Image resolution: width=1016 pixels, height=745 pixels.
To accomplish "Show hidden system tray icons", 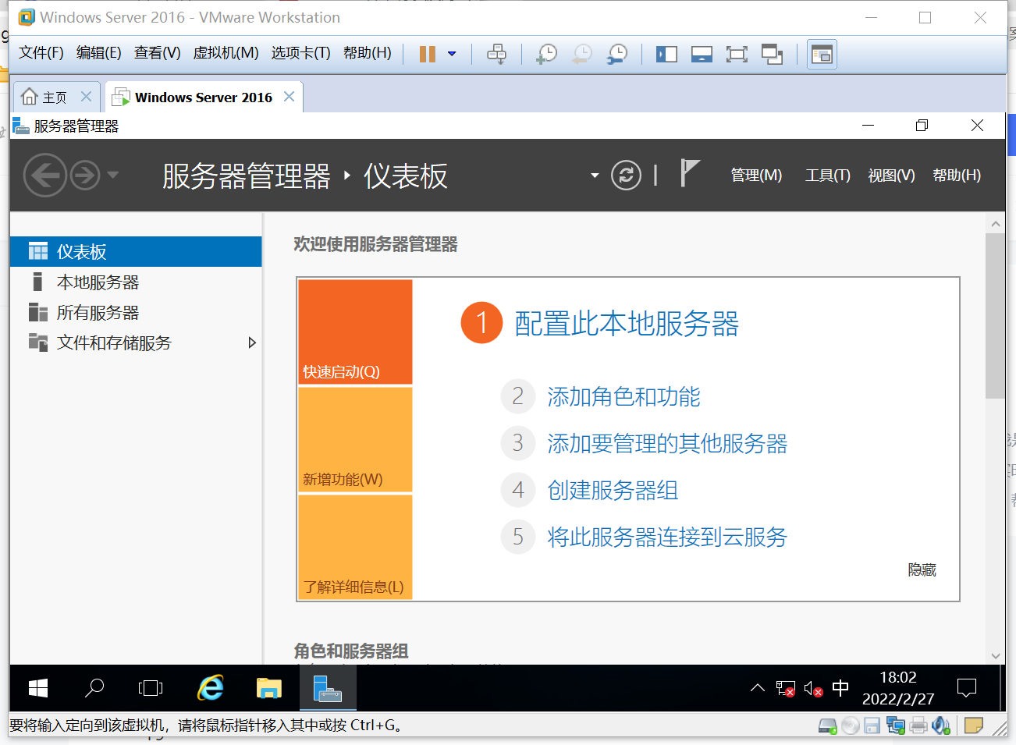I will click(x=757, y=688).
